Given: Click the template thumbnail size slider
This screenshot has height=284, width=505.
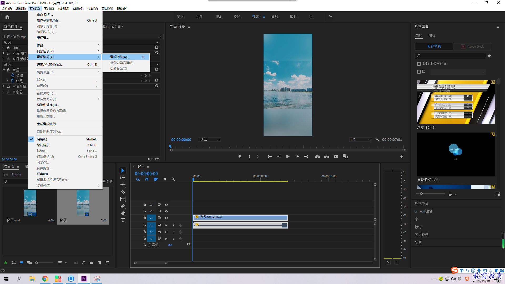Looking at the screenshot, I should pyautogui.click(x=431, y=194).
